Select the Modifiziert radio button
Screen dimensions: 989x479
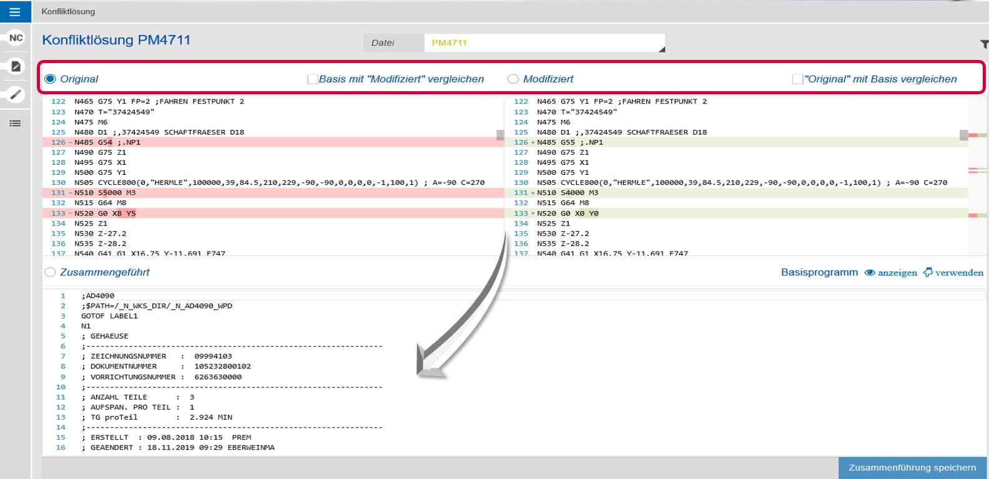click(x=513, y=79)
